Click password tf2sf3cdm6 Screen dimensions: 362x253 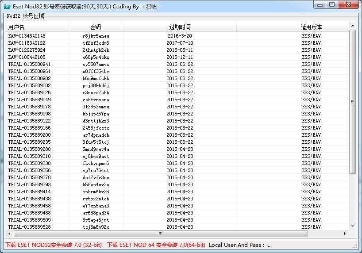click(x=96, y=43)
